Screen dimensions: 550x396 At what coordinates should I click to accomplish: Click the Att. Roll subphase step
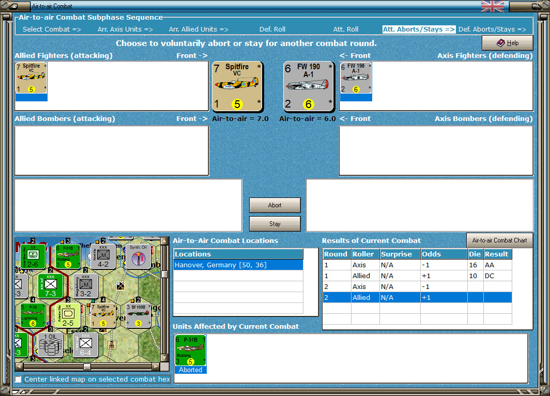pyautogui.click(x=345, y=29)
